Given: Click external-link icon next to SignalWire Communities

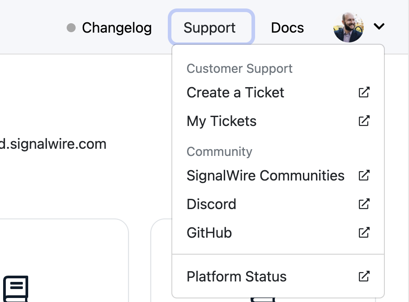Looking at the screenshot, I should (x=364, y=176).
